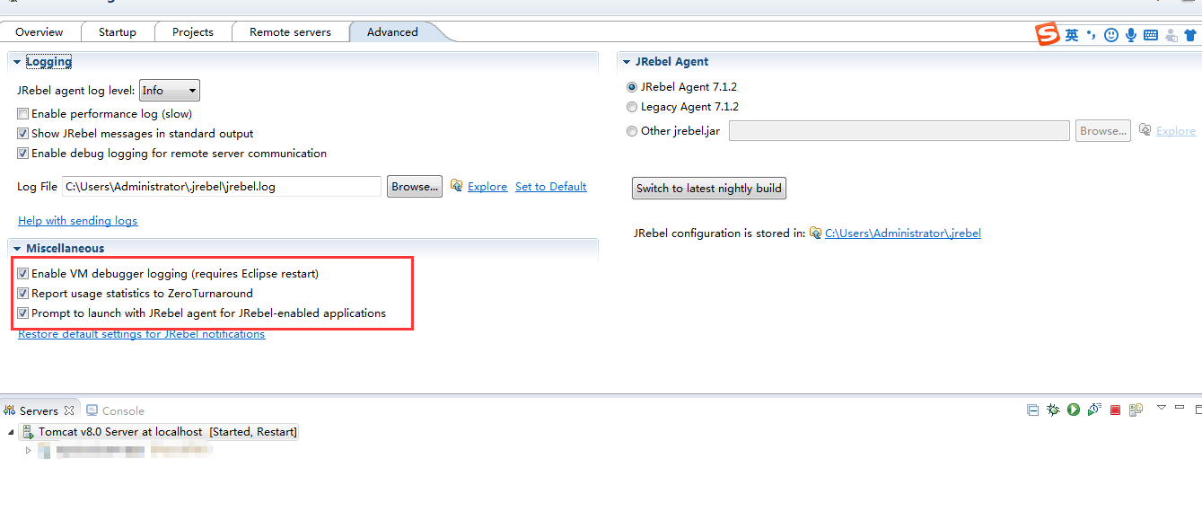This screenshot has width=1202, height=520.
Task: Uncheck debug logging for remote server communication
Action: click(23, 154)
